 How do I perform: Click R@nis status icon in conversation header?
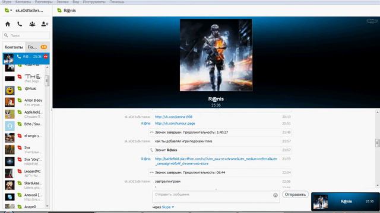click(x=59, y=11)
